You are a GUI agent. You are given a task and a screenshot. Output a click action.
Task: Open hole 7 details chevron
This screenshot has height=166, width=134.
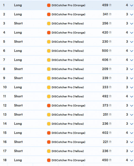pyautogui.click(x=132, y=60)
